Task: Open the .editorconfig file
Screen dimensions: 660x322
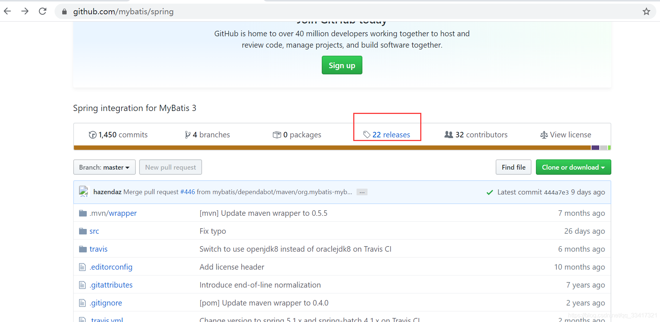Action: (111, 267)
